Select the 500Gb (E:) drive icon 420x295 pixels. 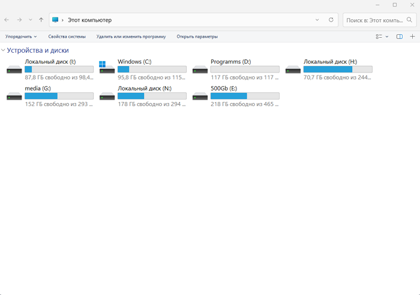click(200, 96)
